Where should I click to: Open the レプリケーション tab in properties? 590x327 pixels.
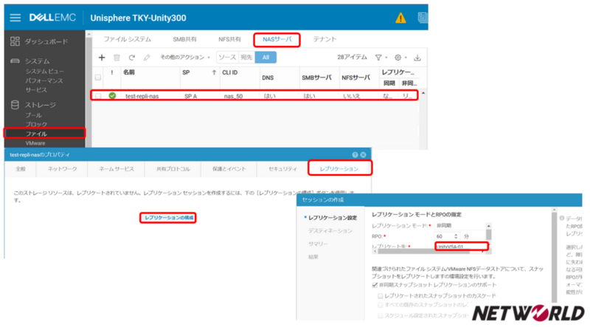pos(339,169)
